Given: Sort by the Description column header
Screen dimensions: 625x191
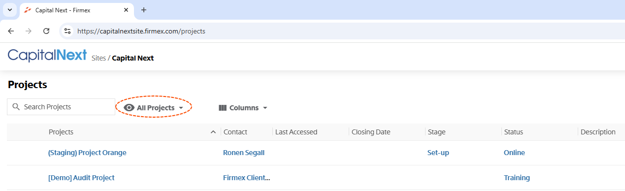Looking at the screenshot, I should [x=598, y=132].
